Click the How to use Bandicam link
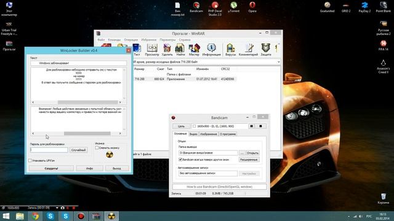The image size is (394, 221). tap(219, 187)
